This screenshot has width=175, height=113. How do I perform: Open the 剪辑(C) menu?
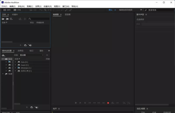30,6
